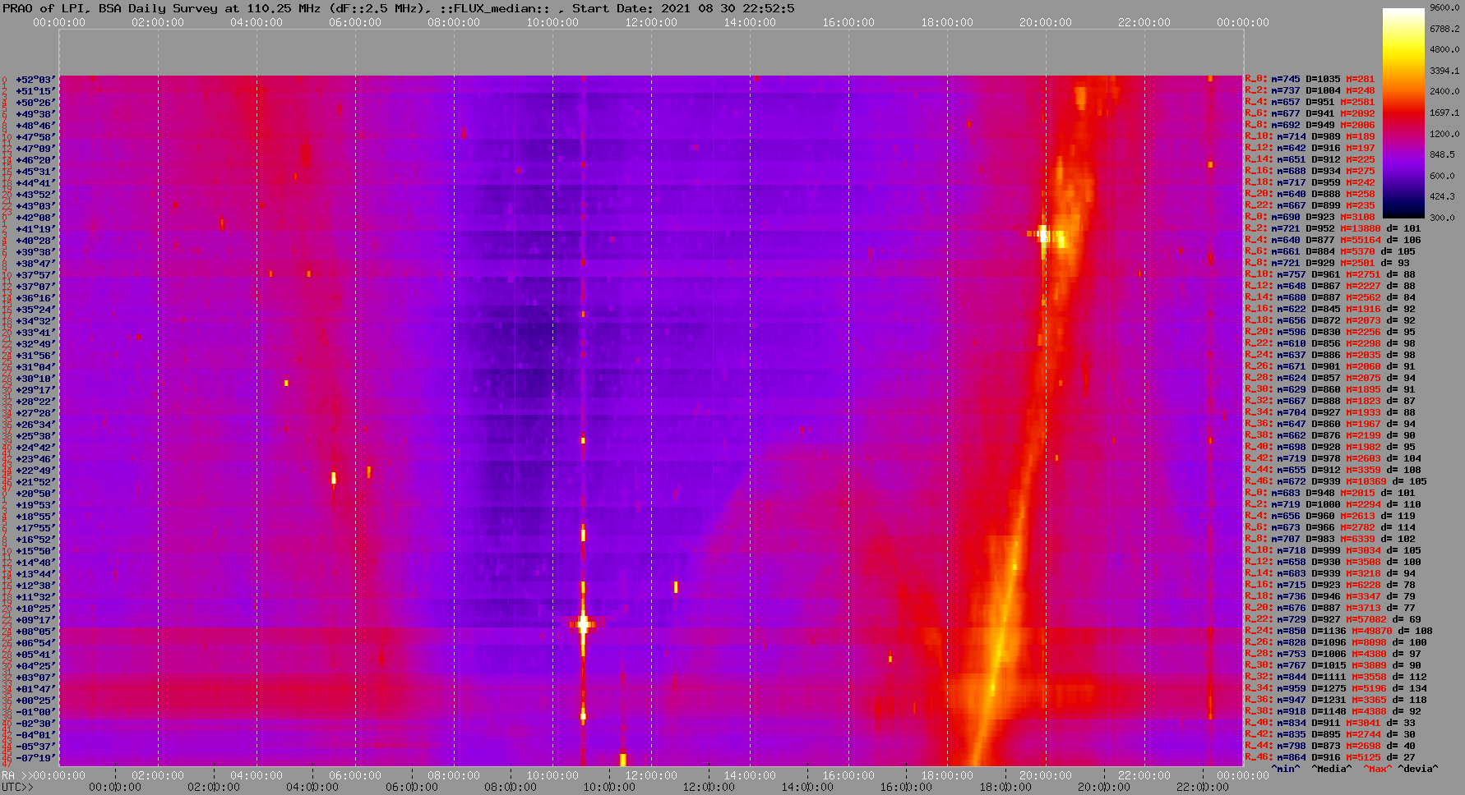The image size is (1465, 795).
Task: Click the stats row 'R_10: m=714 D=989'
Action: [1310, 137]
